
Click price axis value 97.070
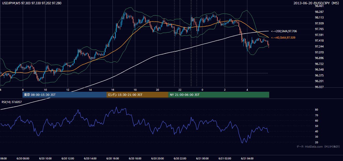(x=319, y=52)
